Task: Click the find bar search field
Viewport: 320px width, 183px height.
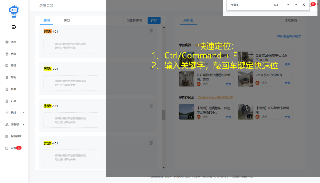Action: click(x=249, y=5)
